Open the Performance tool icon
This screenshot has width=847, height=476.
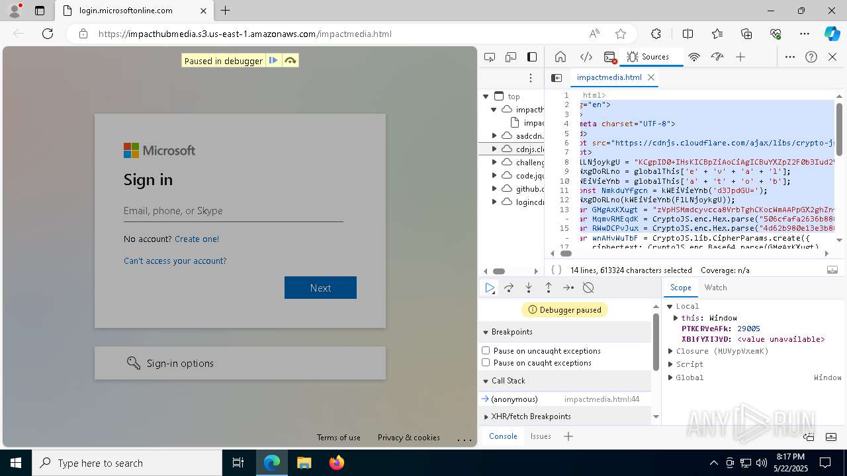(717, 57)
